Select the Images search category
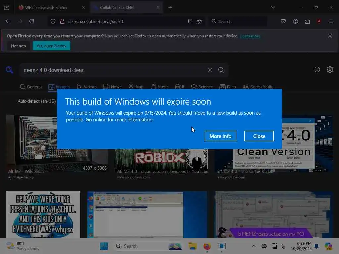The width and height of the screenshot is (339, 254). point(59,87)
